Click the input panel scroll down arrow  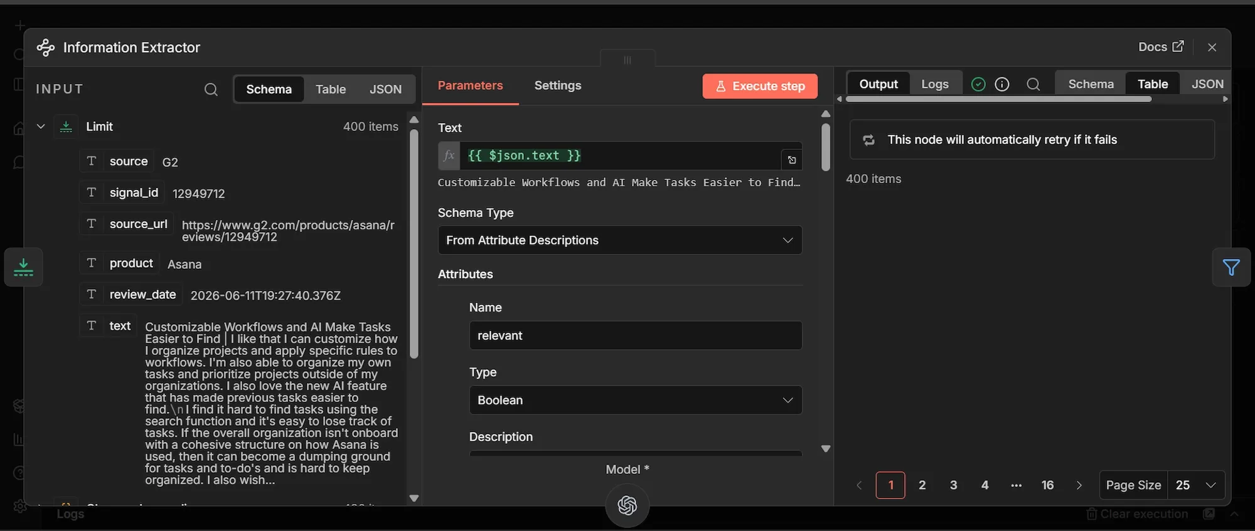(414, 498)
